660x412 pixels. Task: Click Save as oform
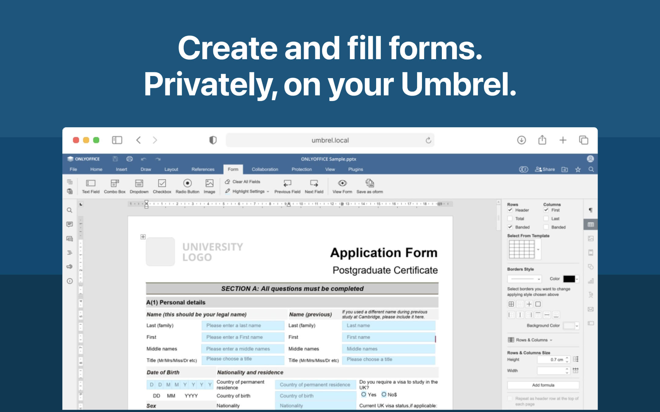(369, 186)
